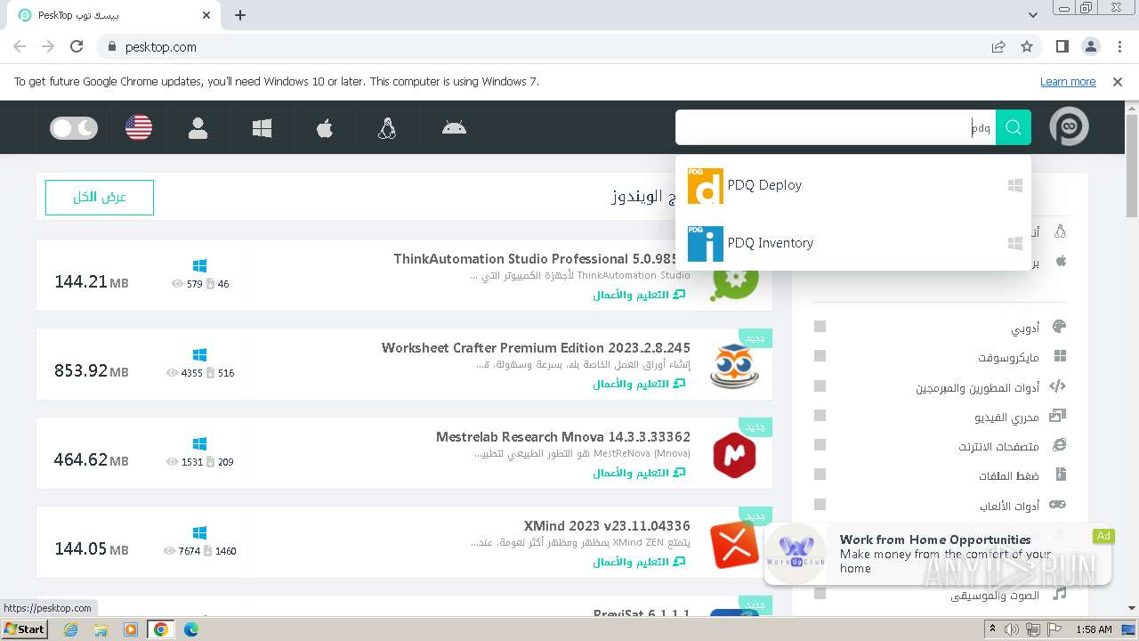Click التعليم والأعمال category under Mestrelab Mnova
The height and width of the screenshot is (641, 1139).
[x=640, y=473]
